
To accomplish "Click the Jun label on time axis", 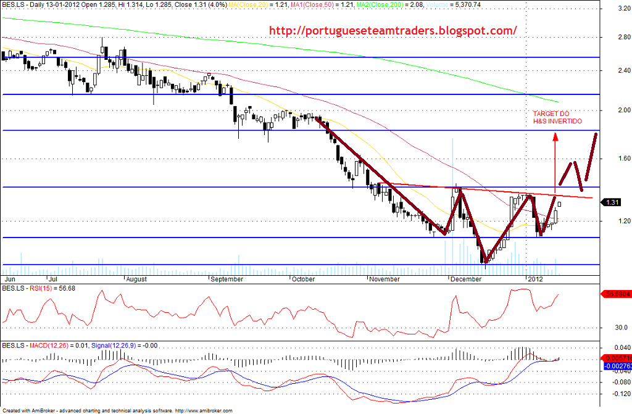I will click(x=10, y=279).
